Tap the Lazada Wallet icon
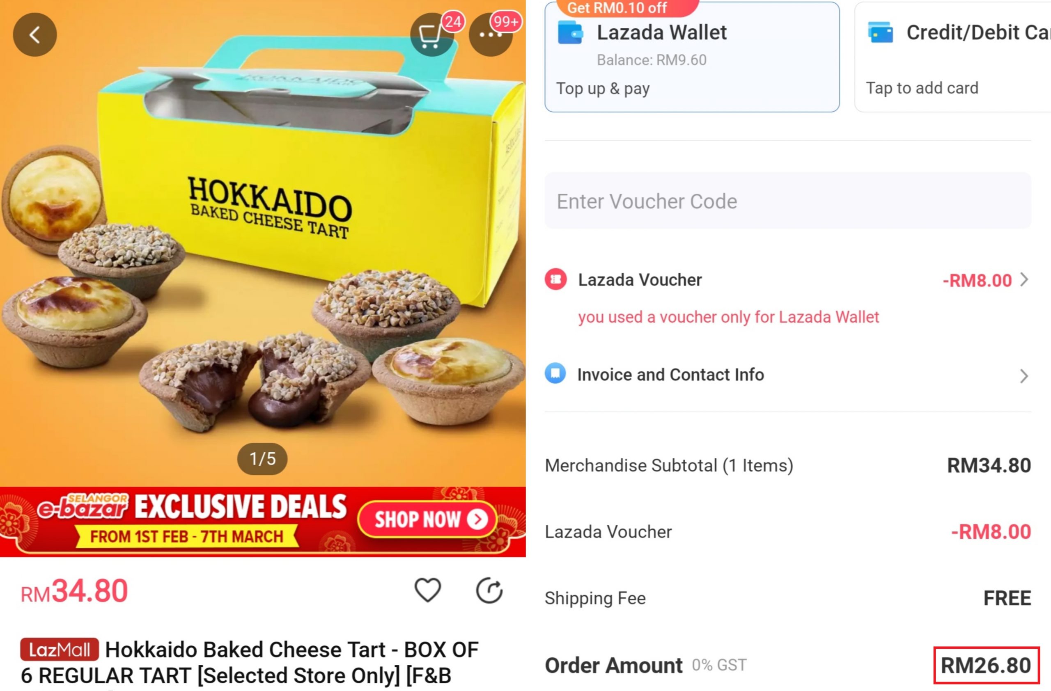This screenshot has height=691, width=1051. click(x=570, y=33)
